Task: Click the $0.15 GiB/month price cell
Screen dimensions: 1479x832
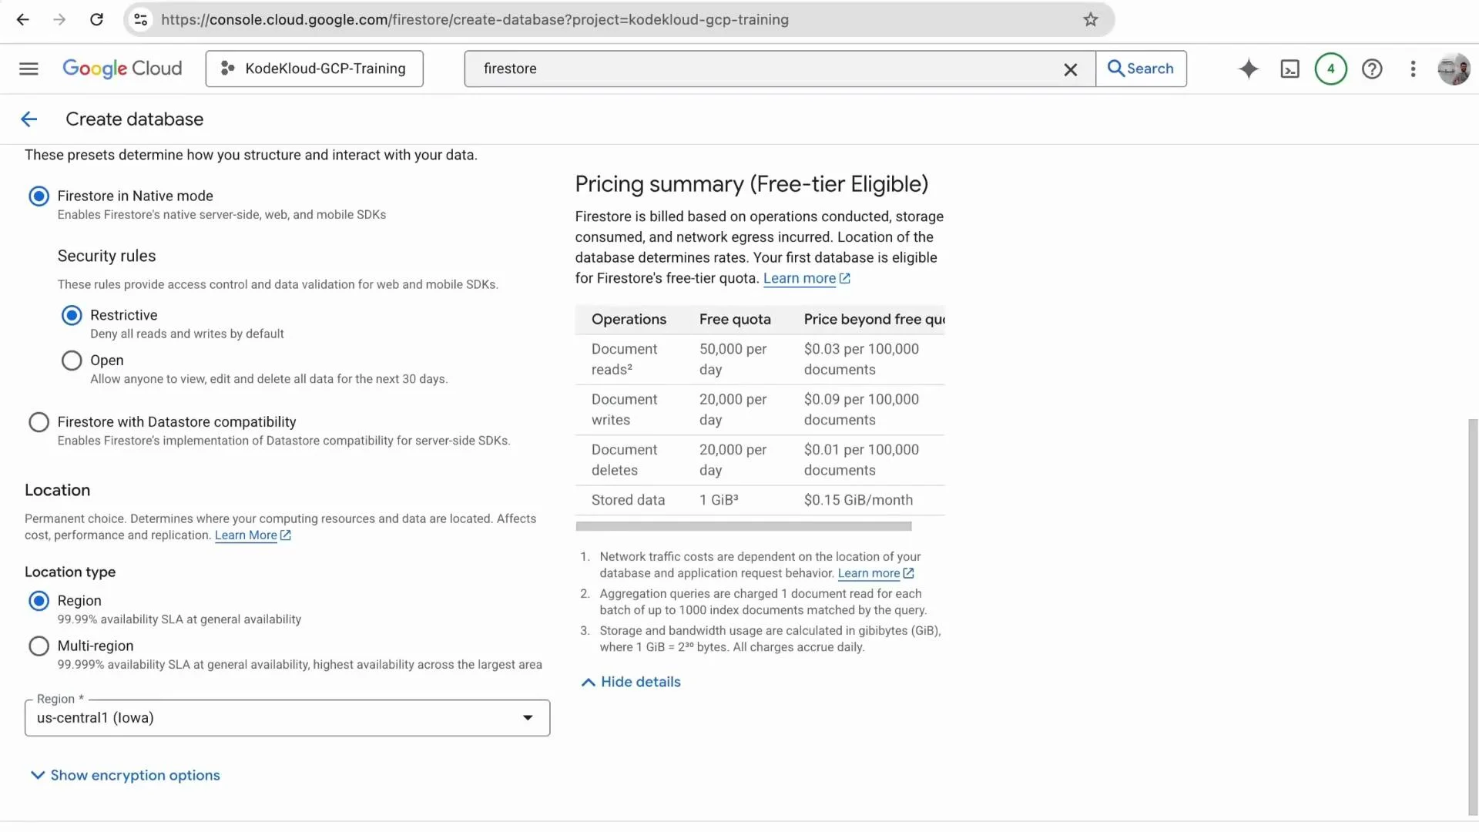Action: pyautogui.click(x=858, y=500)
